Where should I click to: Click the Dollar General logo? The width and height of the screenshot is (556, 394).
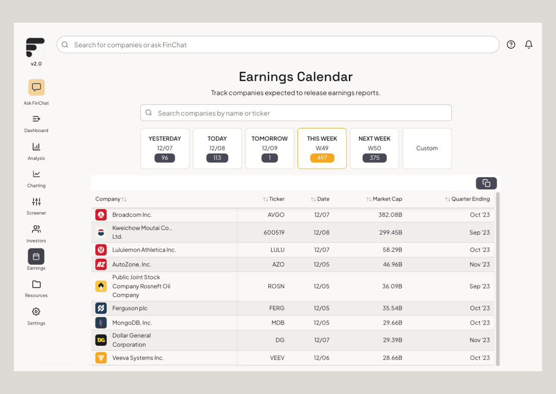tap(101, 340)
